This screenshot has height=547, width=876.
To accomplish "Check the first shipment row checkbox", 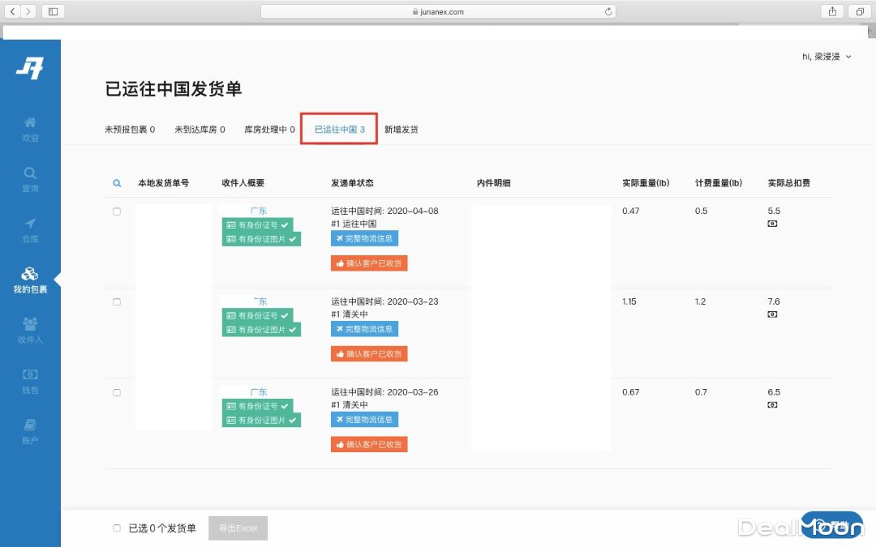I will coord(117,212).
